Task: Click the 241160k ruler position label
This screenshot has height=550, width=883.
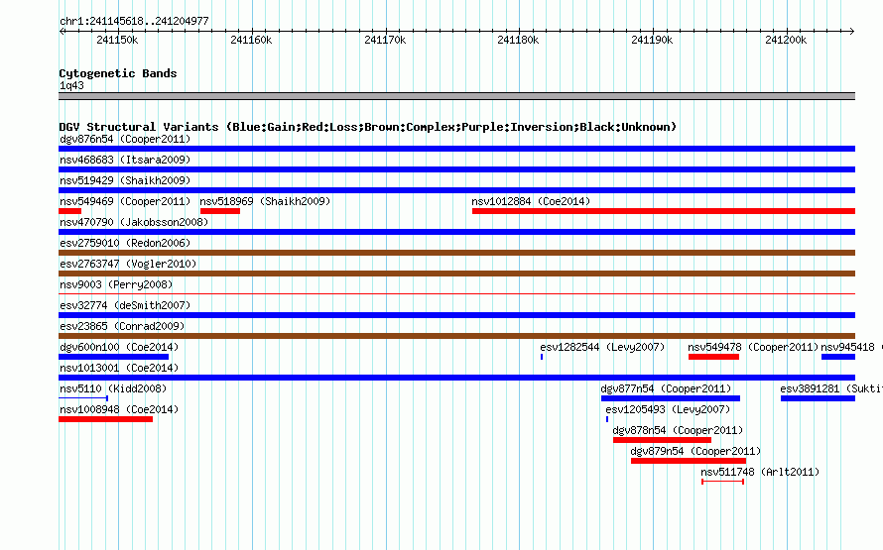Action: point(251,40)
